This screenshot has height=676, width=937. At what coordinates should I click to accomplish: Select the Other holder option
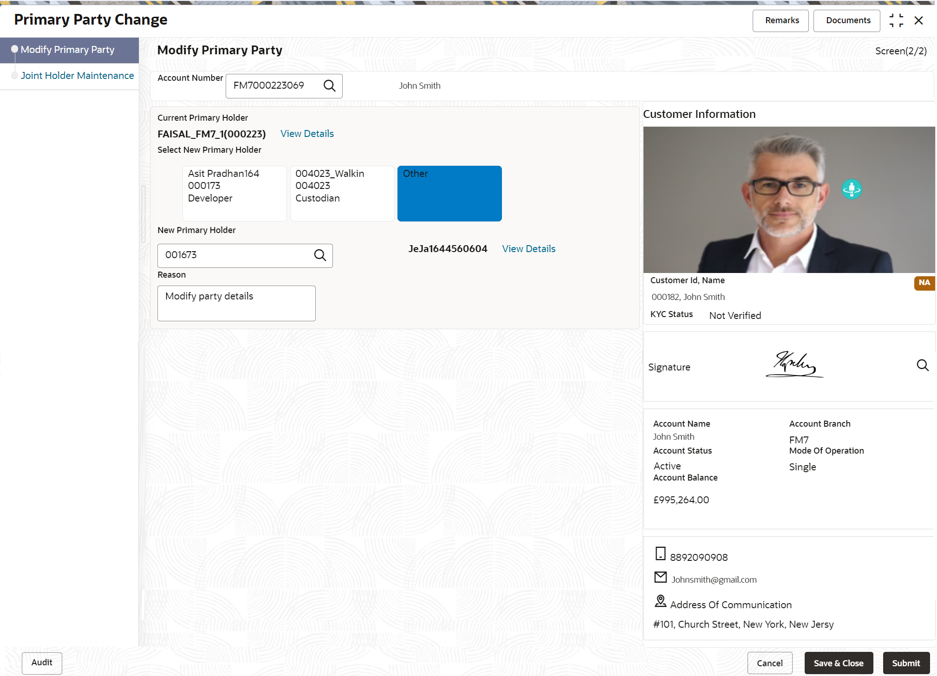[449, 193]
